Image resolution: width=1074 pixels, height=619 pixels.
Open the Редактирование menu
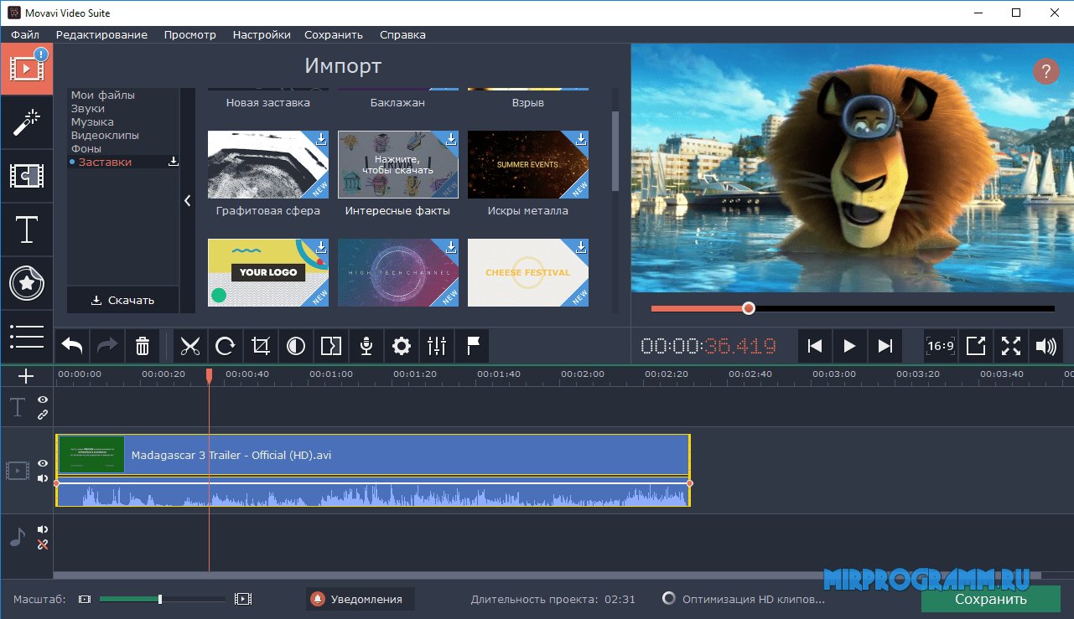click(101, 35)
